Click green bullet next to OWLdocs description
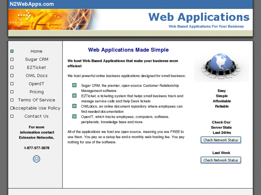Screen dimensions: 261x195 (x=74, y=106)
